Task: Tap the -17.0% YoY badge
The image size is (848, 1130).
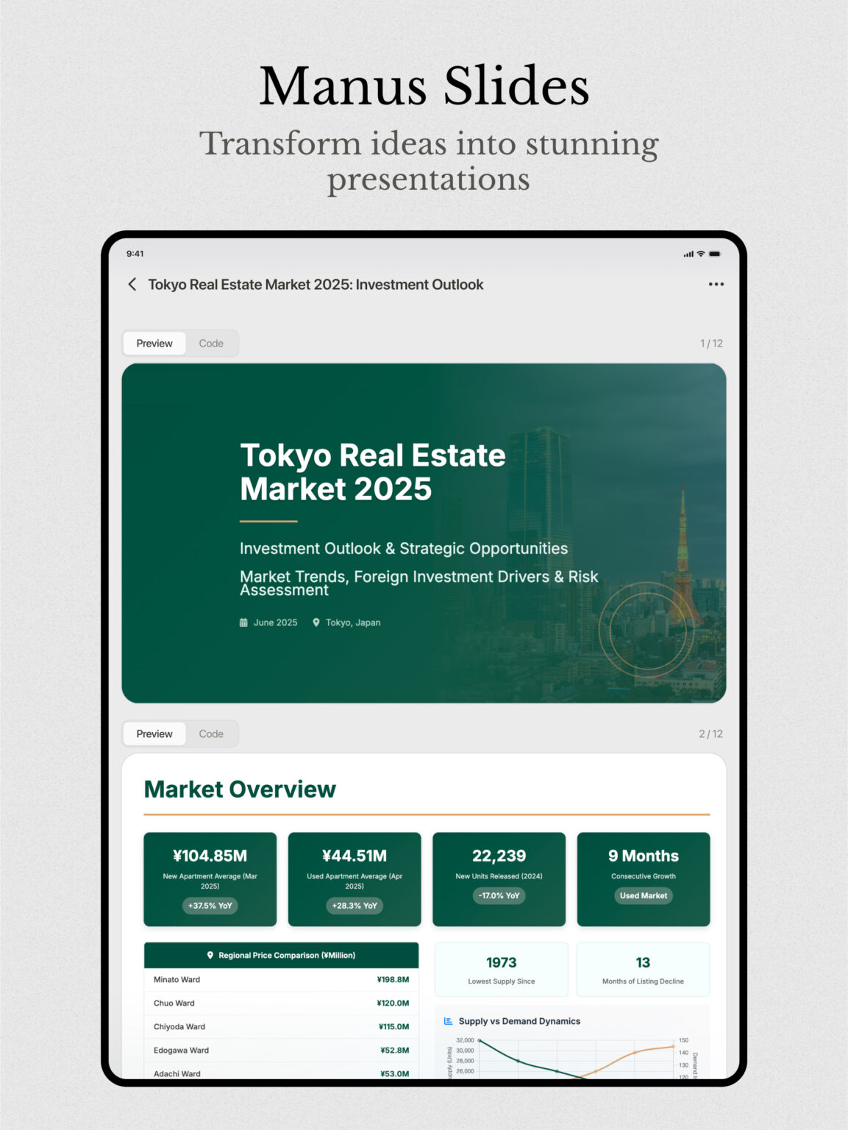Action: 498,896
